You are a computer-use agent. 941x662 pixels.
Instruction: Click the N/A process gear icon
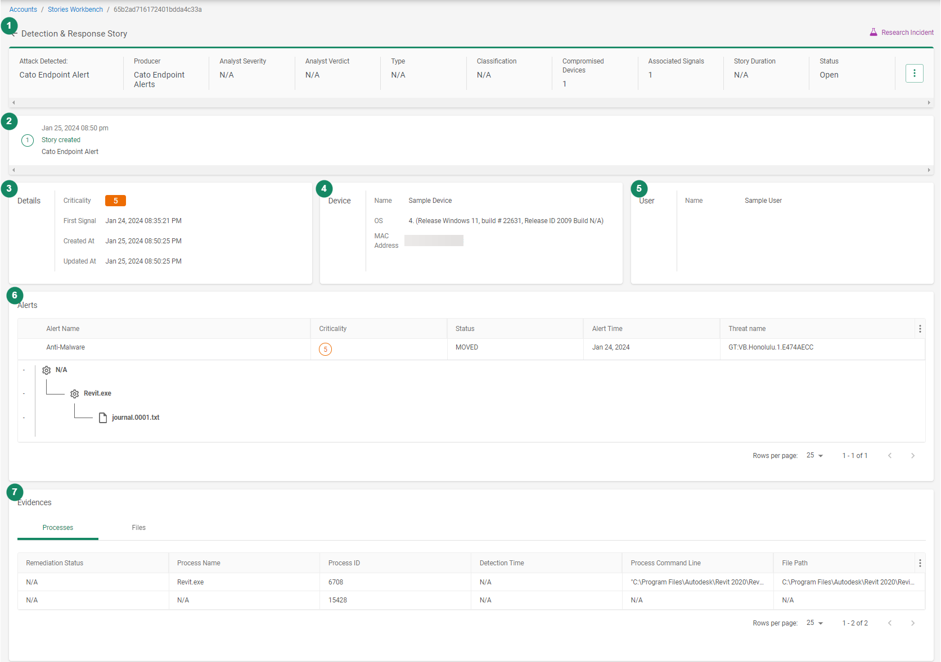47,370
